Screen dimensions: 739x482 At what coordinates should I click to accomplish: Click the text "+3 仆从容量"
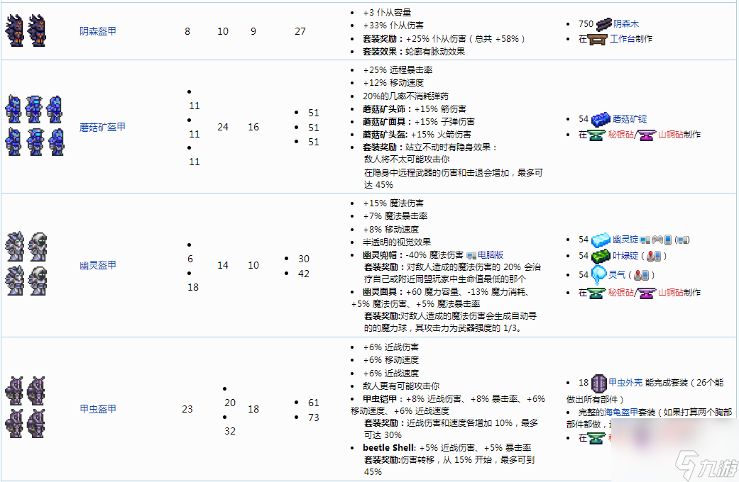(387, 13)
